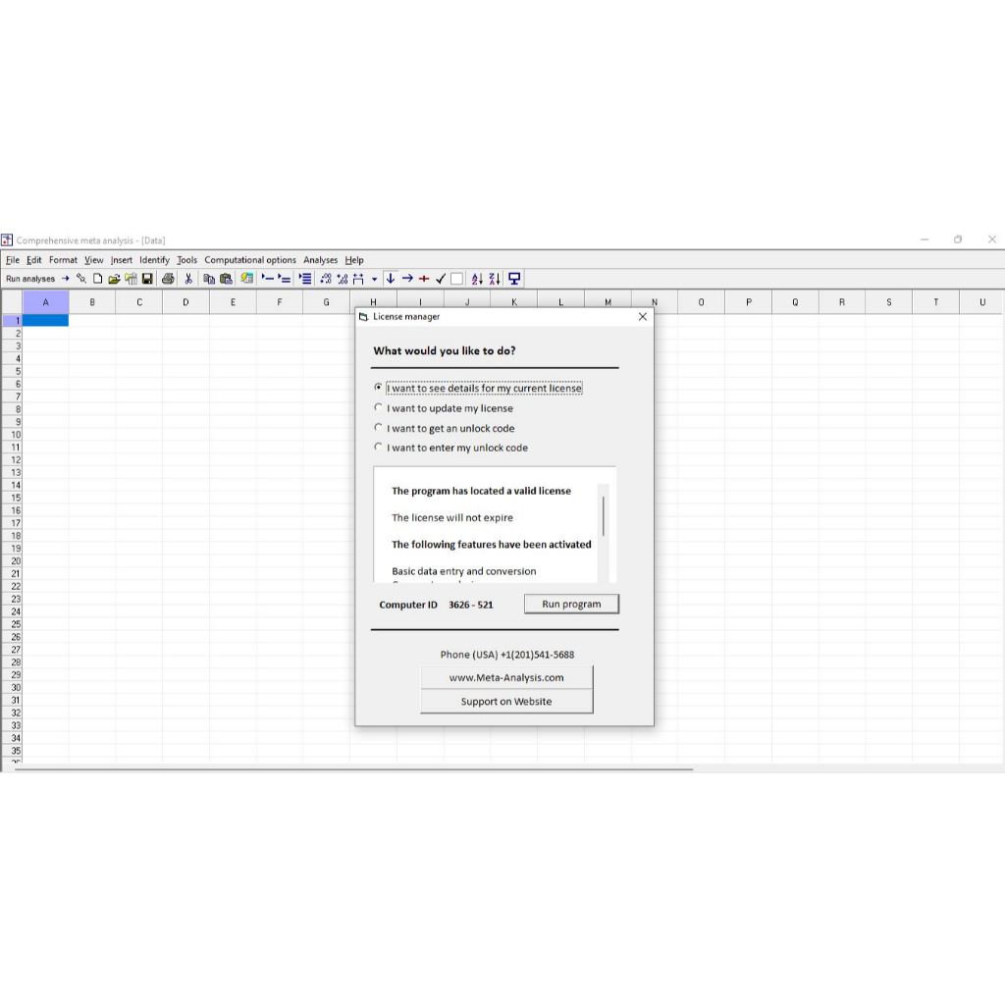Open the Edit menu
The height and width of the screenshot is (1005, 1005).
tap(34, 260)
